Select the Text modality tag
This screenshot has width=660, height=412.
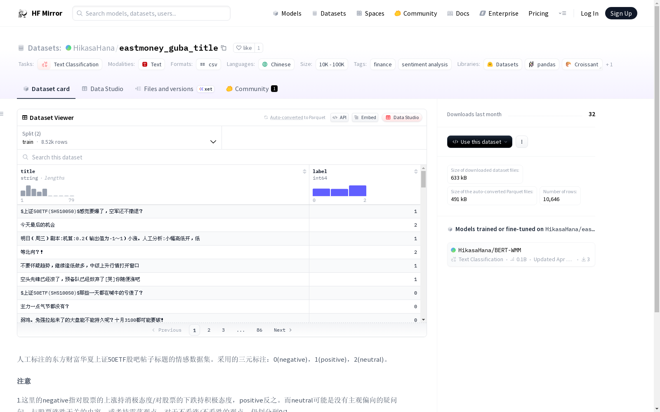coord(151,64)
